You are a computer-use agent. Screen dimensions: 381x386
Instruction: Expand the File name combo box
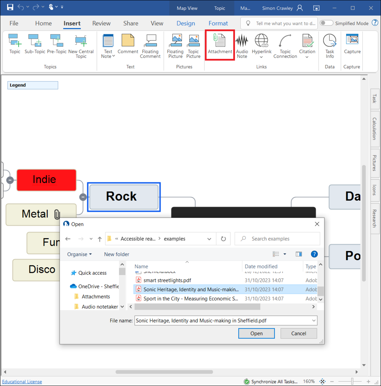tap(314, 321)
